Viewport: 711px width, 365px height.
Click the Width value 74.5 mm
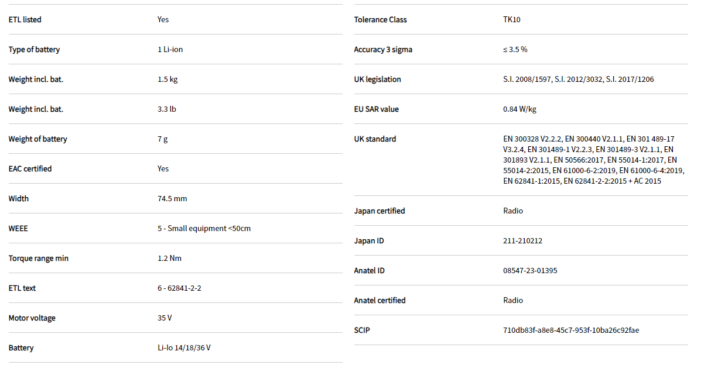(x=172, y=198)
